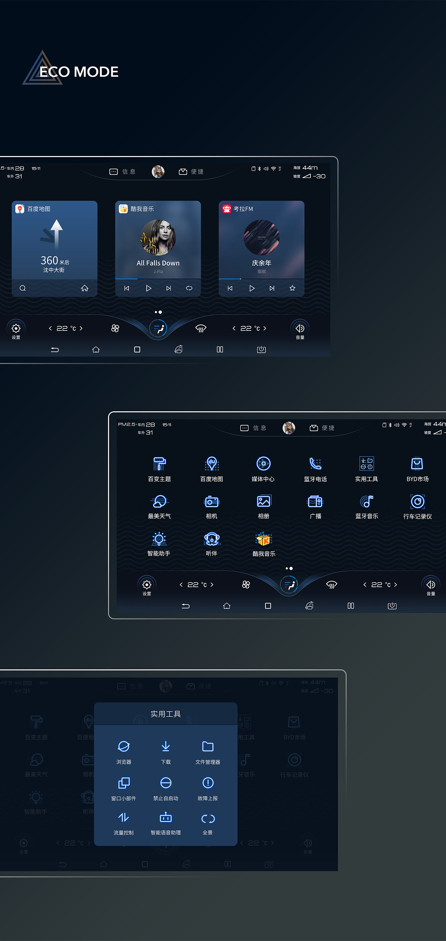The image size is (446, 941).
Task: Previous episode in 考拉FM card
Action: point(230,288)
